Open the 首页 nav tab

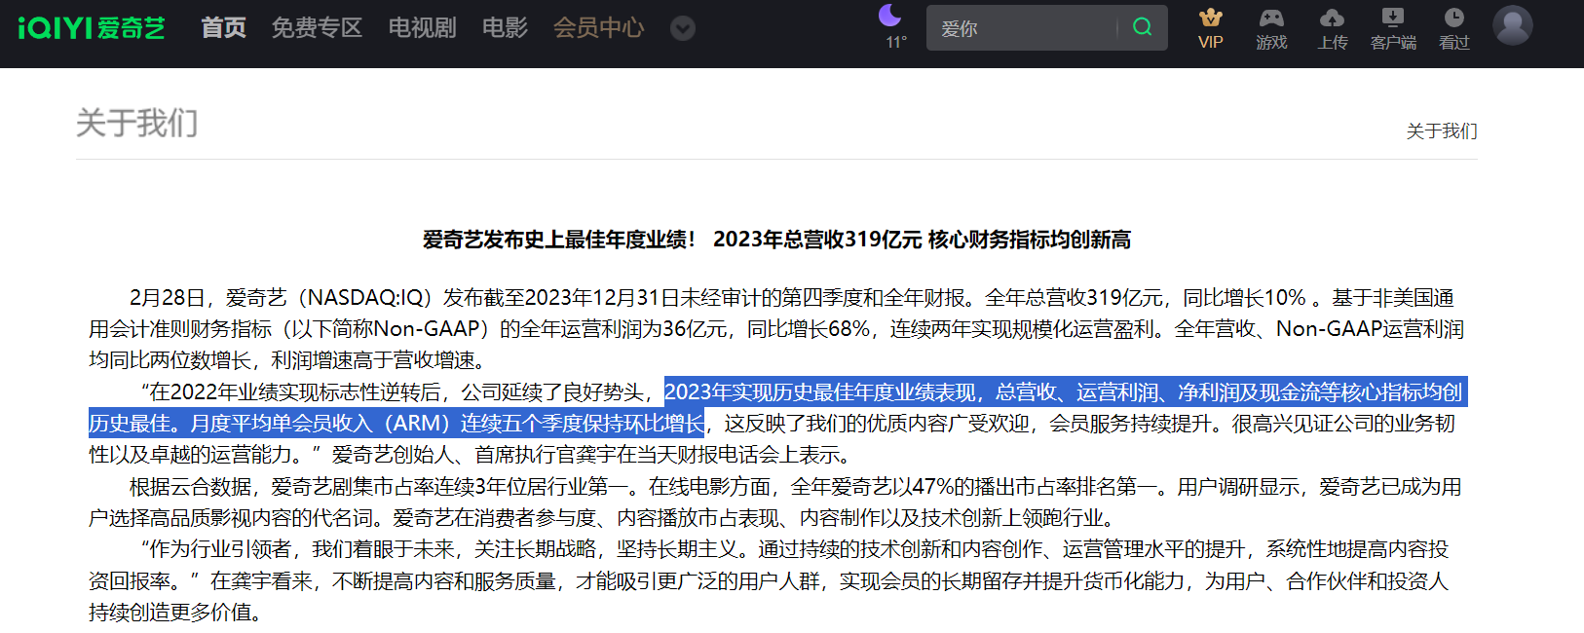click(x=223, y=28)
